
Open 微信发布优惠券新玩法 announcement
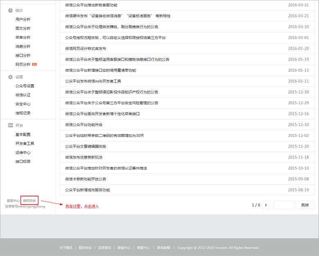(x=83, y=157)
